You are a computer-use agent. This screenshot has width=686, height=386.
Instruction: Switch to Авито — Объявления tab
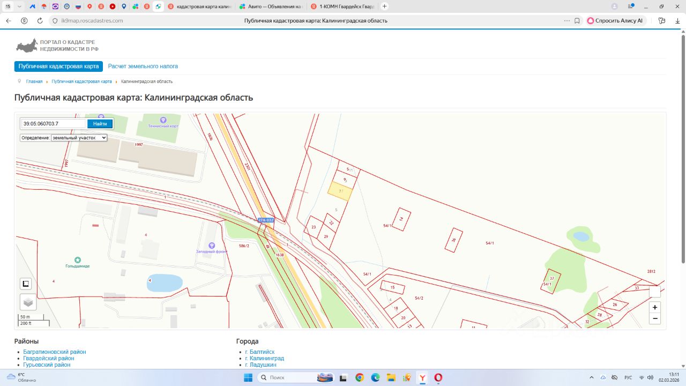pyautogui.click(x=271, y=6)
